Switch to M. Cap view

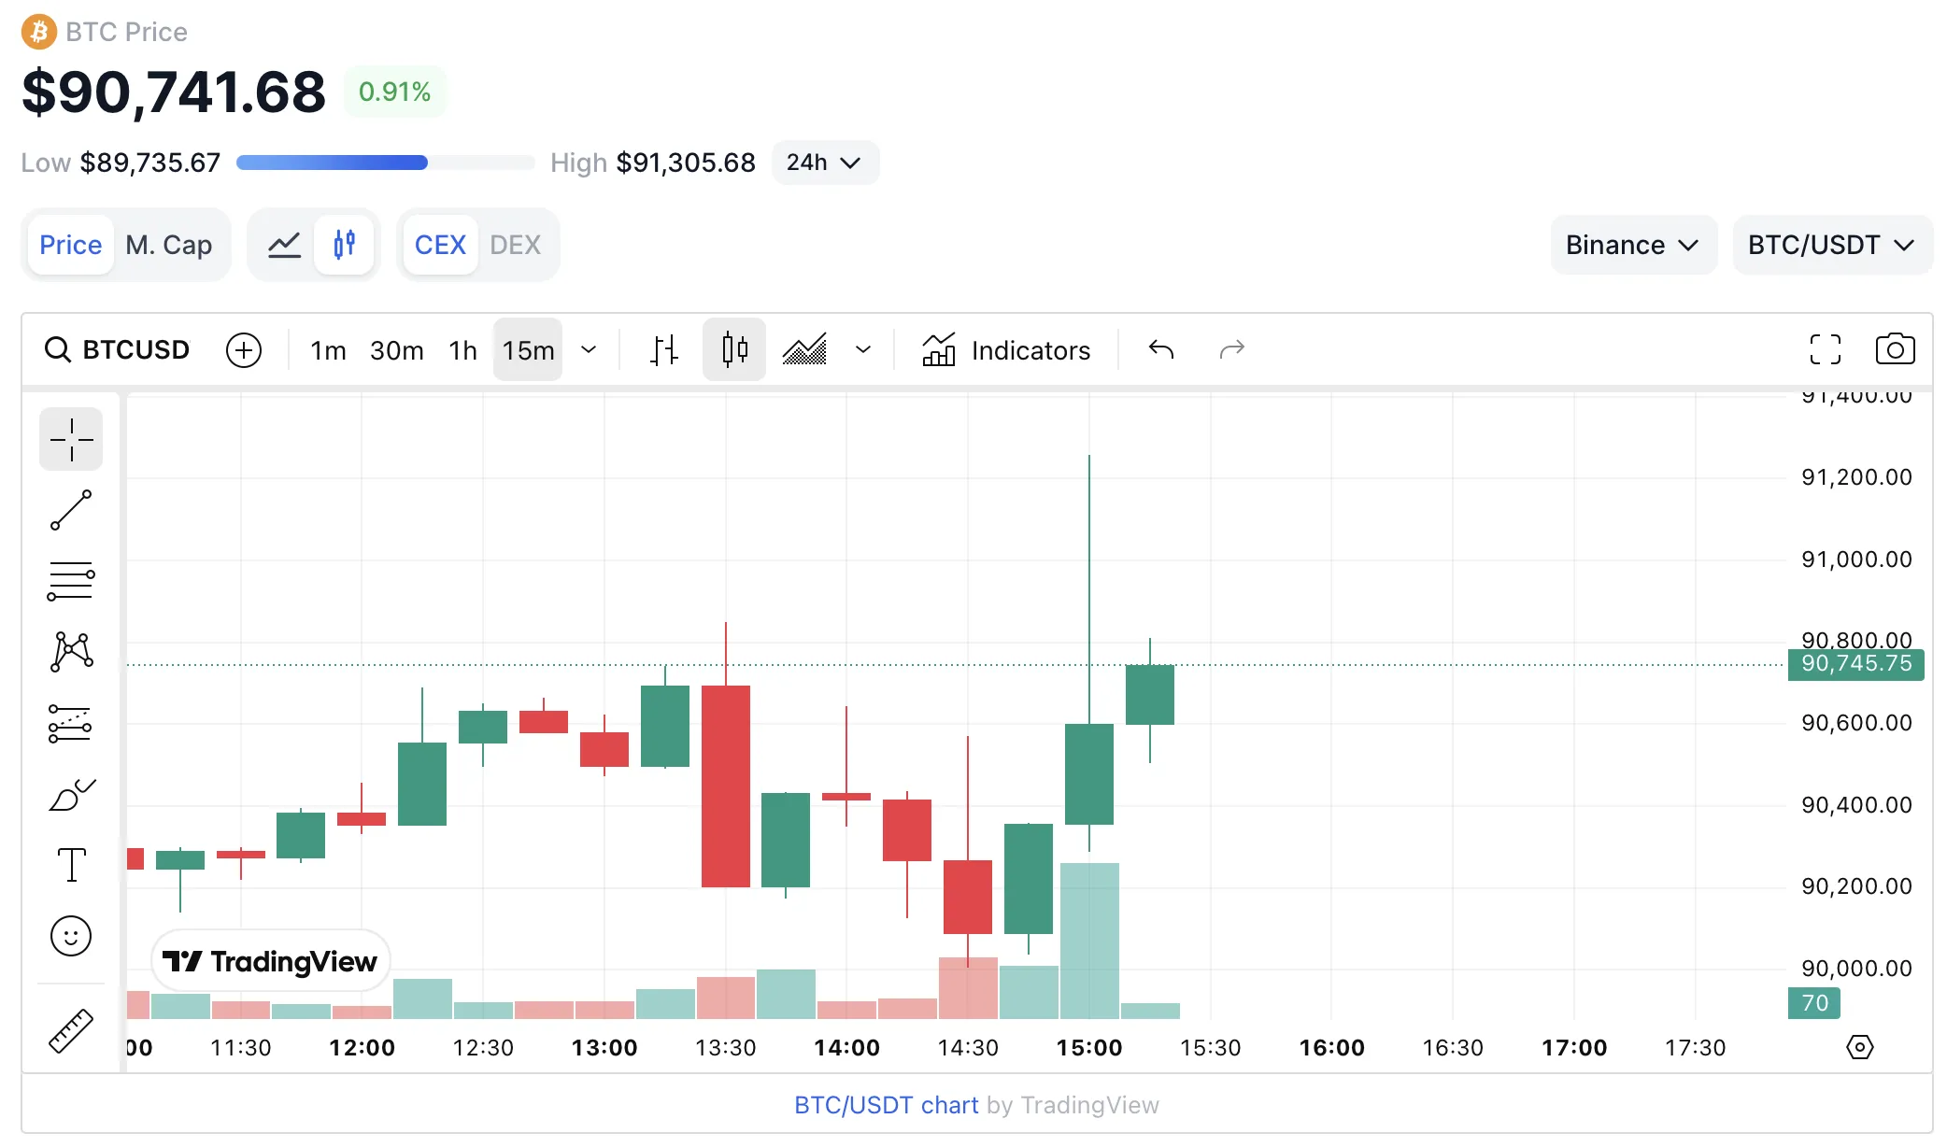click(169, 245)
